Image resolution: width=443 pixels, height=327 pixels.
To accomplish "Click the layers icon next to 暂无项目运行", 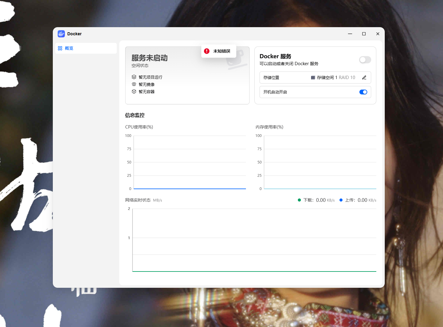I will pyautogui.click(x=134, y=77).
